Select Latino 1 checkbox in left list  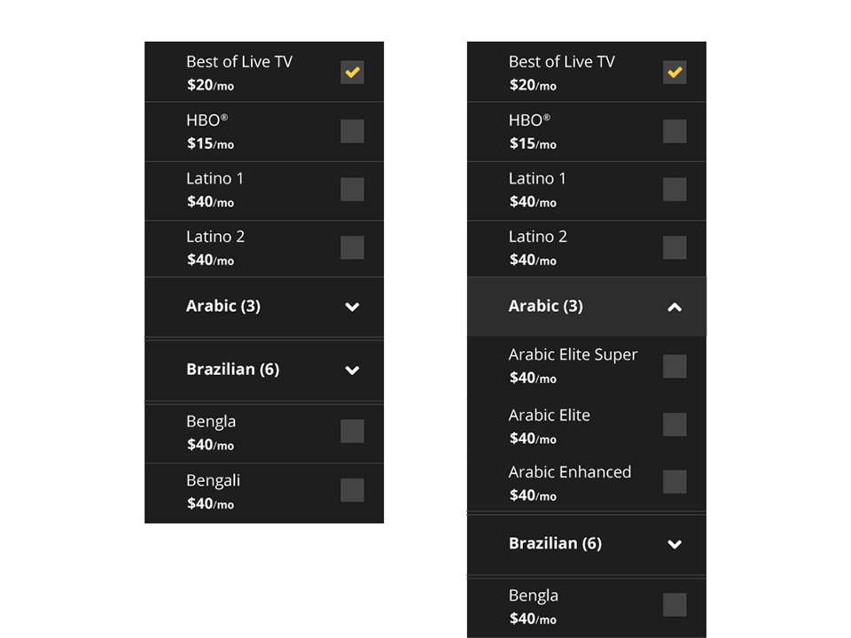click(x=352, y=190)
